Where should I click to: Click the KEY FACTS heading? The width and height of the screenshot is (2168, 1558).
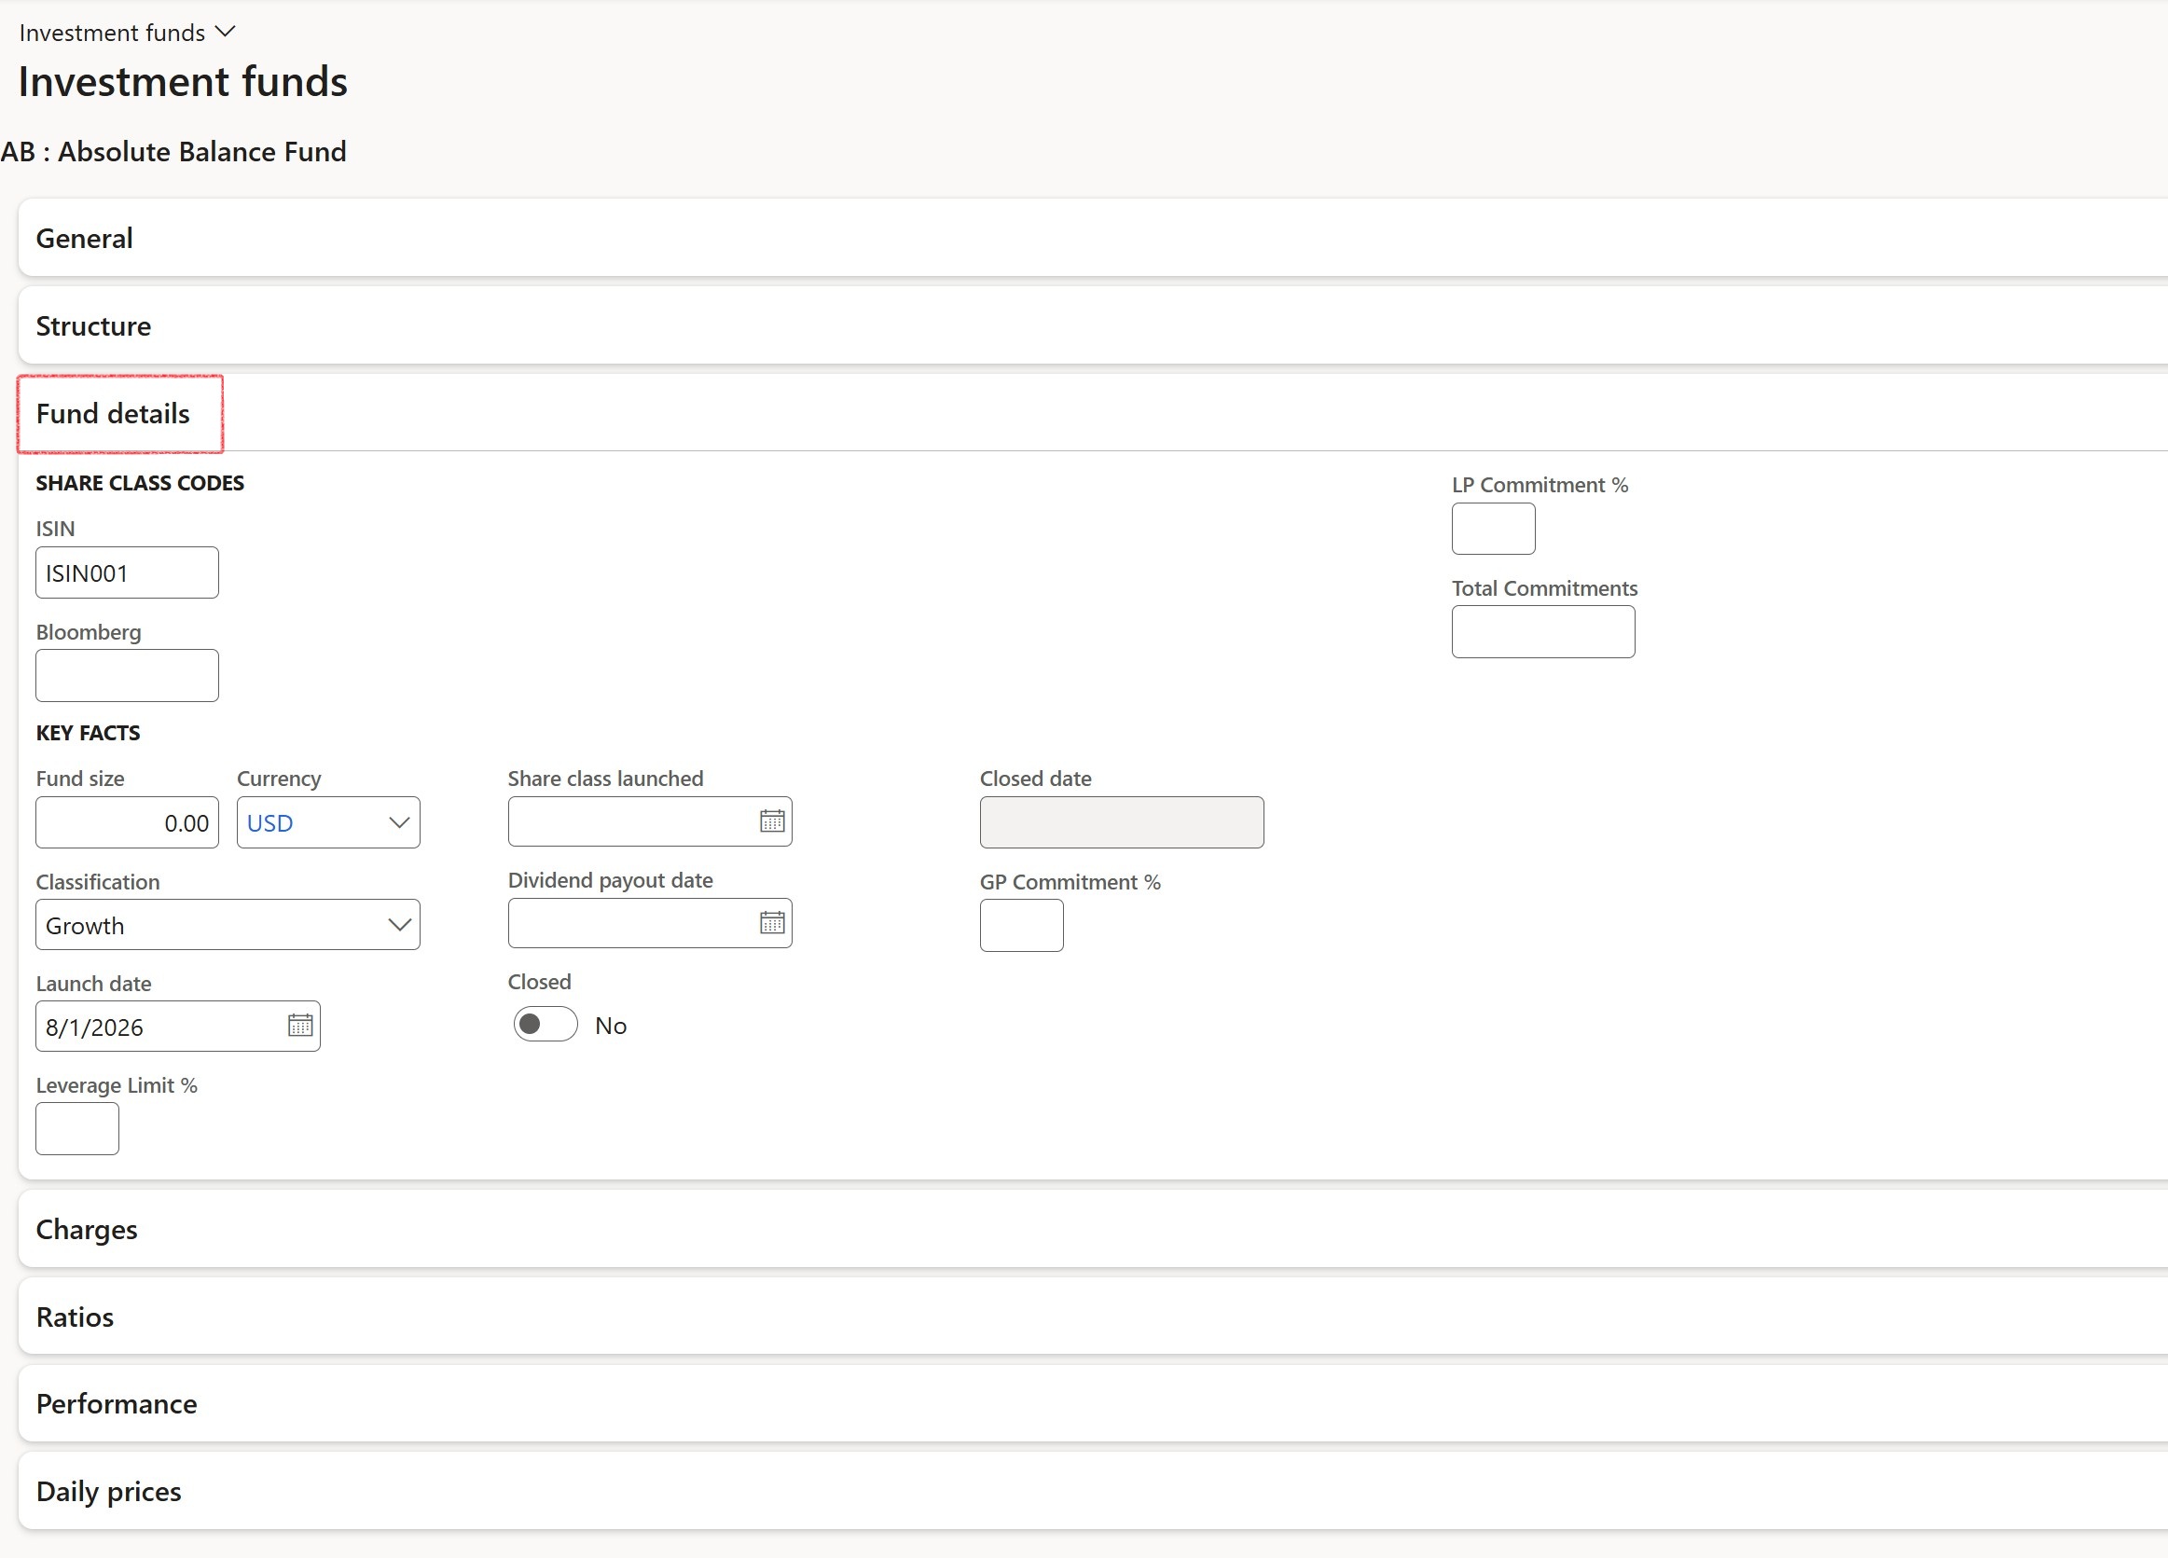click(88, 733)
